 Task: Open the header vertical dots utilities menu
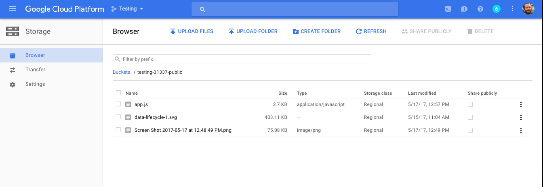tap(513, 9)
